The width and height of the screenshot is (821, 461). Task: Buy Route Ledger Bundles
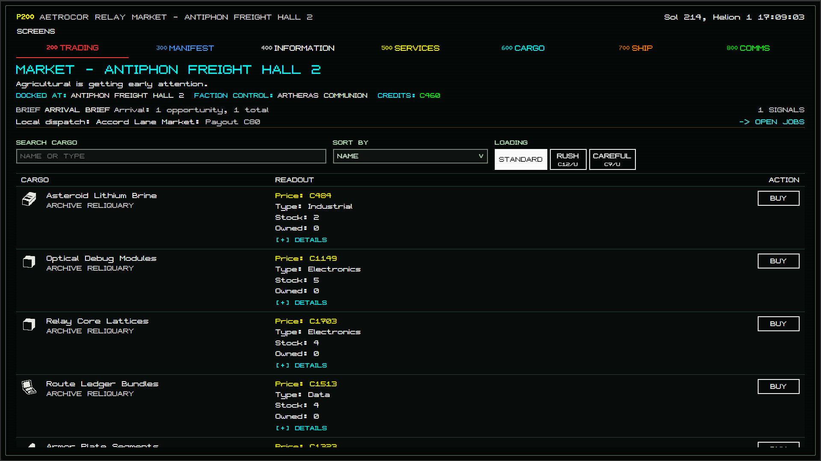[778, 387]
